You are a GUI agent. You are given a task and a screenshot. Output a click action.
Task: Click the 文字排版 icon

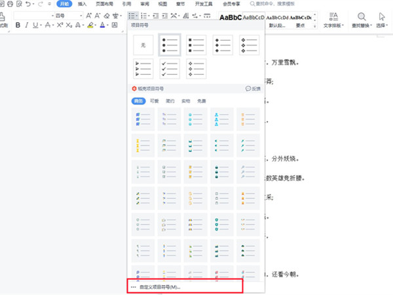coord(333,16)
